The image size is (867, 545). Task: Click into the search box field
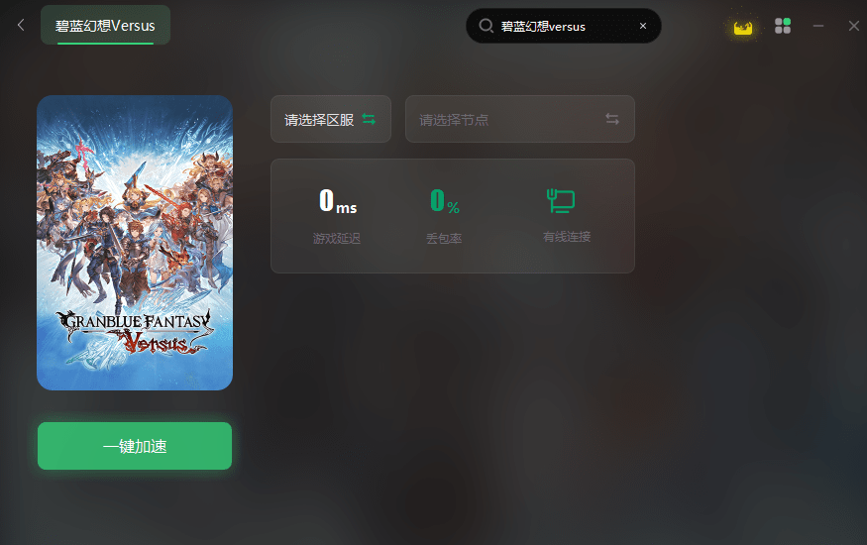click(x=564, y=26)
